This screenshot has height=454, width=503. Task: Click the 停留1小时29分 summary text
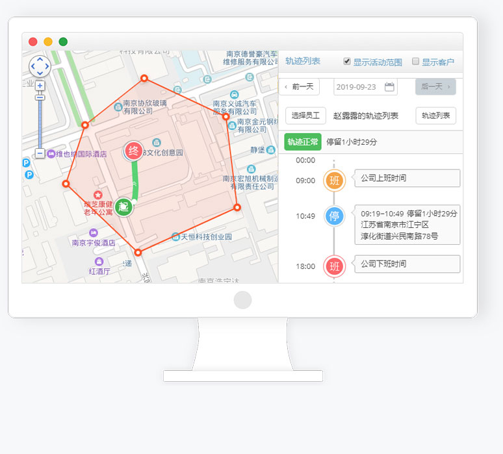352,142
